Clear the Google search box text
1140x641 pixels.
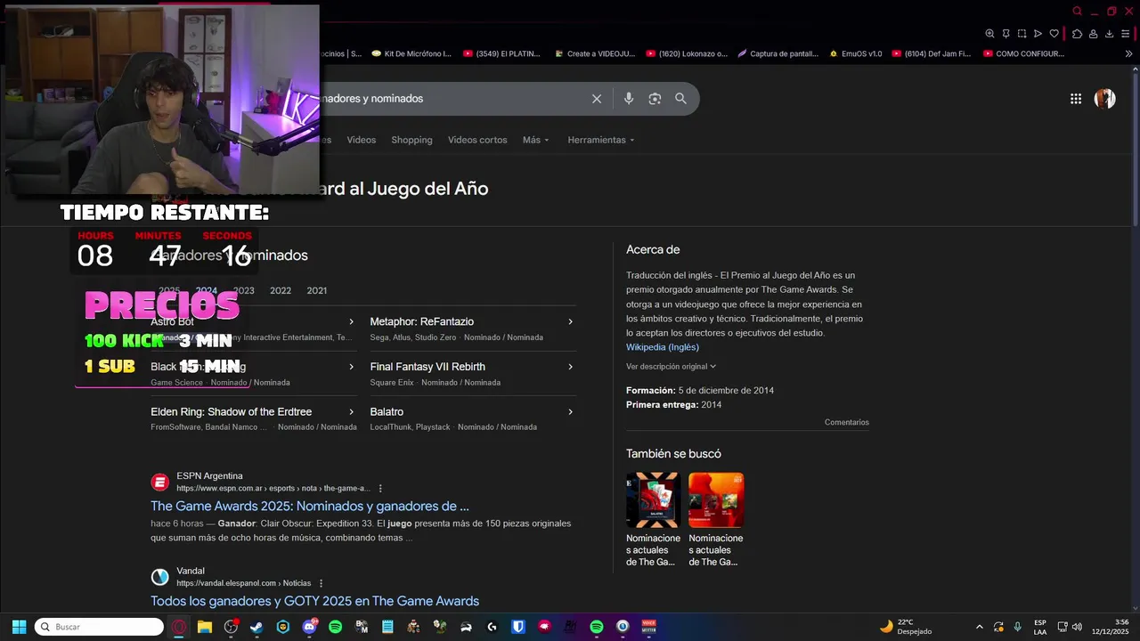(597, 99)
